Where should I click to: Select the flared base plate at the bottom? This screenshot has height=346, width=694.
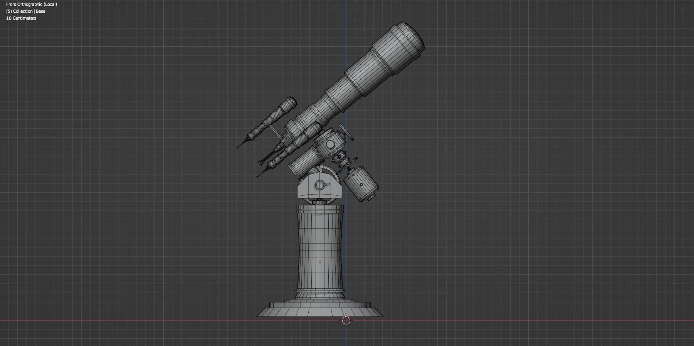pyautogui.click(x=320, y=309)
